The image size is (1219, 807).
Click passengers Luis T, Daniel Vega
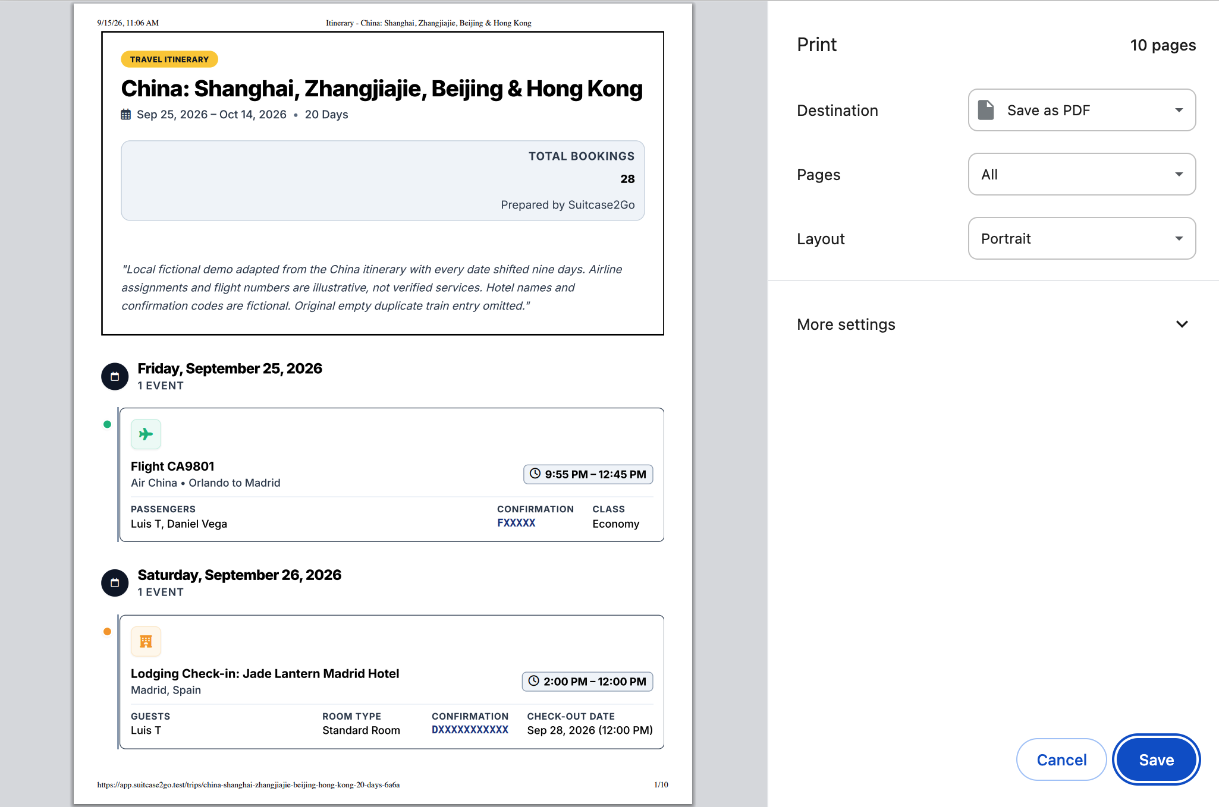point(179,524)
